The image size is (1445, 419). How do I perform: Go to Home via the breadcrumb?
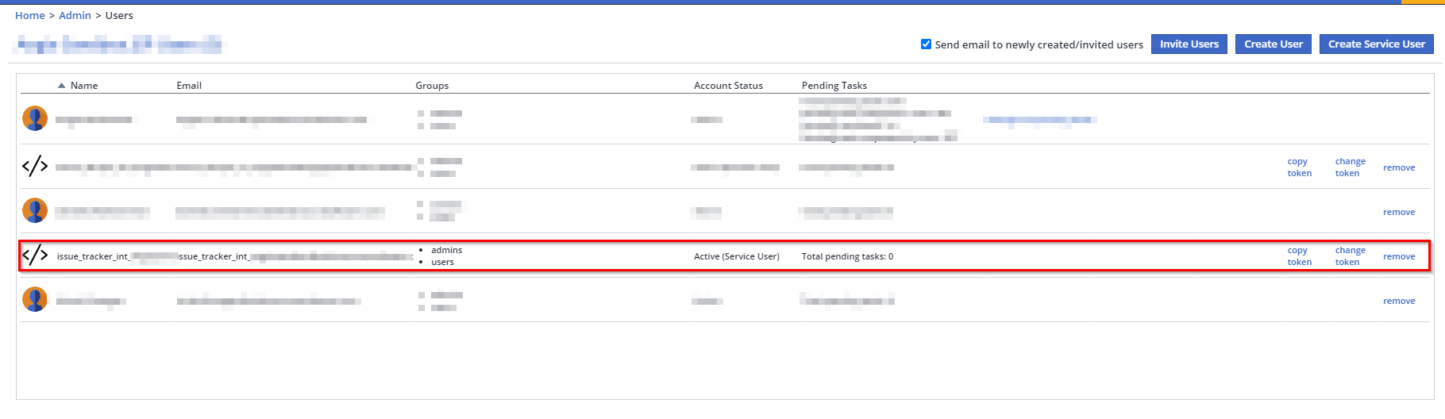click(30, 16)
